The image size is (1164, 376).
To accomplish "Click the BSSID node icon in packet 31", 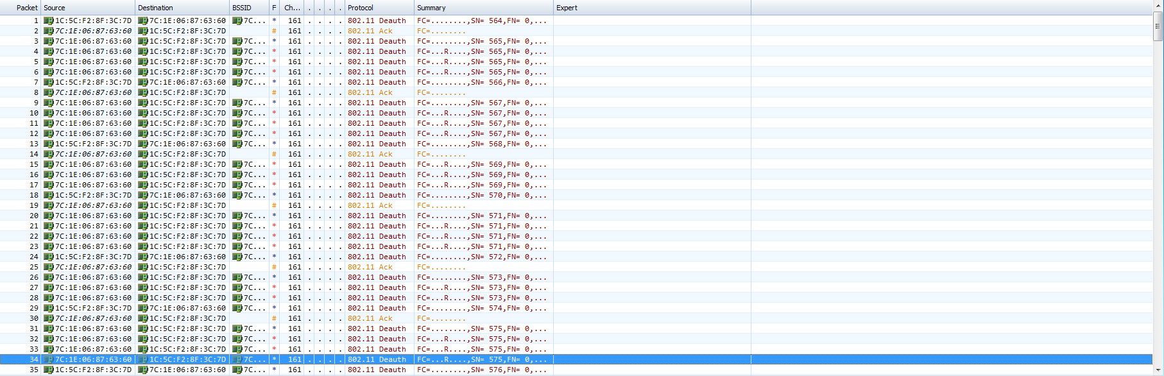I will tap(237, 329).
